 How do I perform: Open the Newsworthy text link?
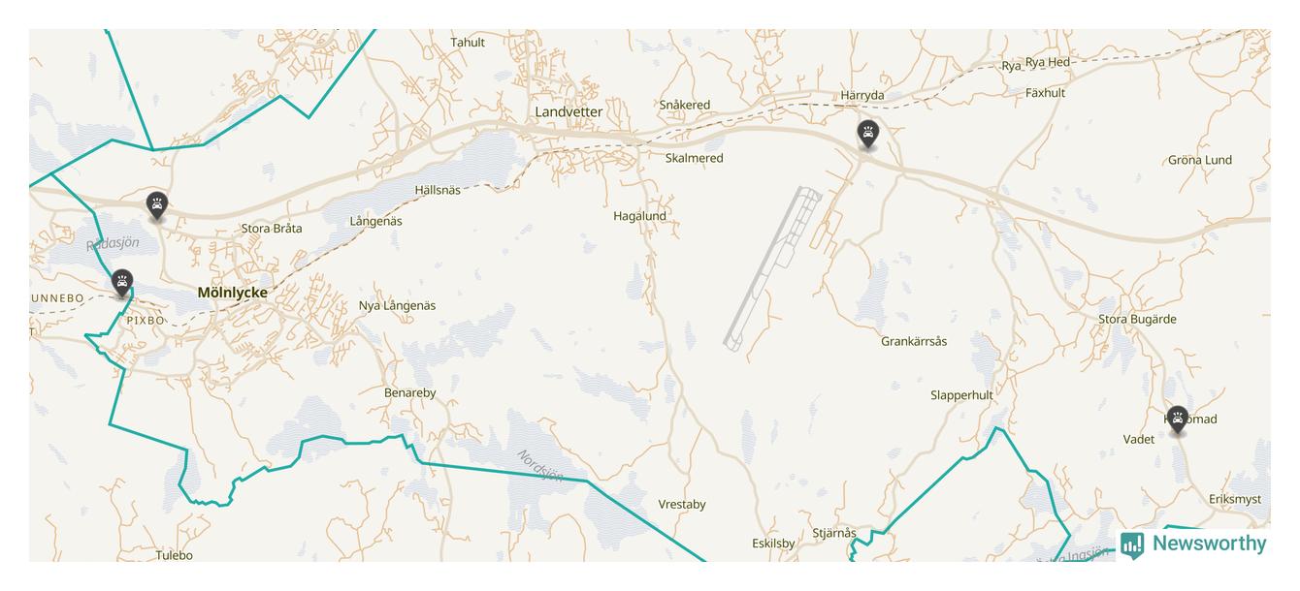[1209, 544]
